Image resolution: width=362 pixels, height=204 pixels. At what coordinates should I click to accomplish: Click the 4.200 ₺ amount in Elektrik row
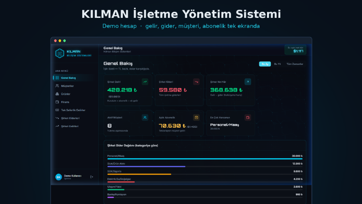coord(298,179)
